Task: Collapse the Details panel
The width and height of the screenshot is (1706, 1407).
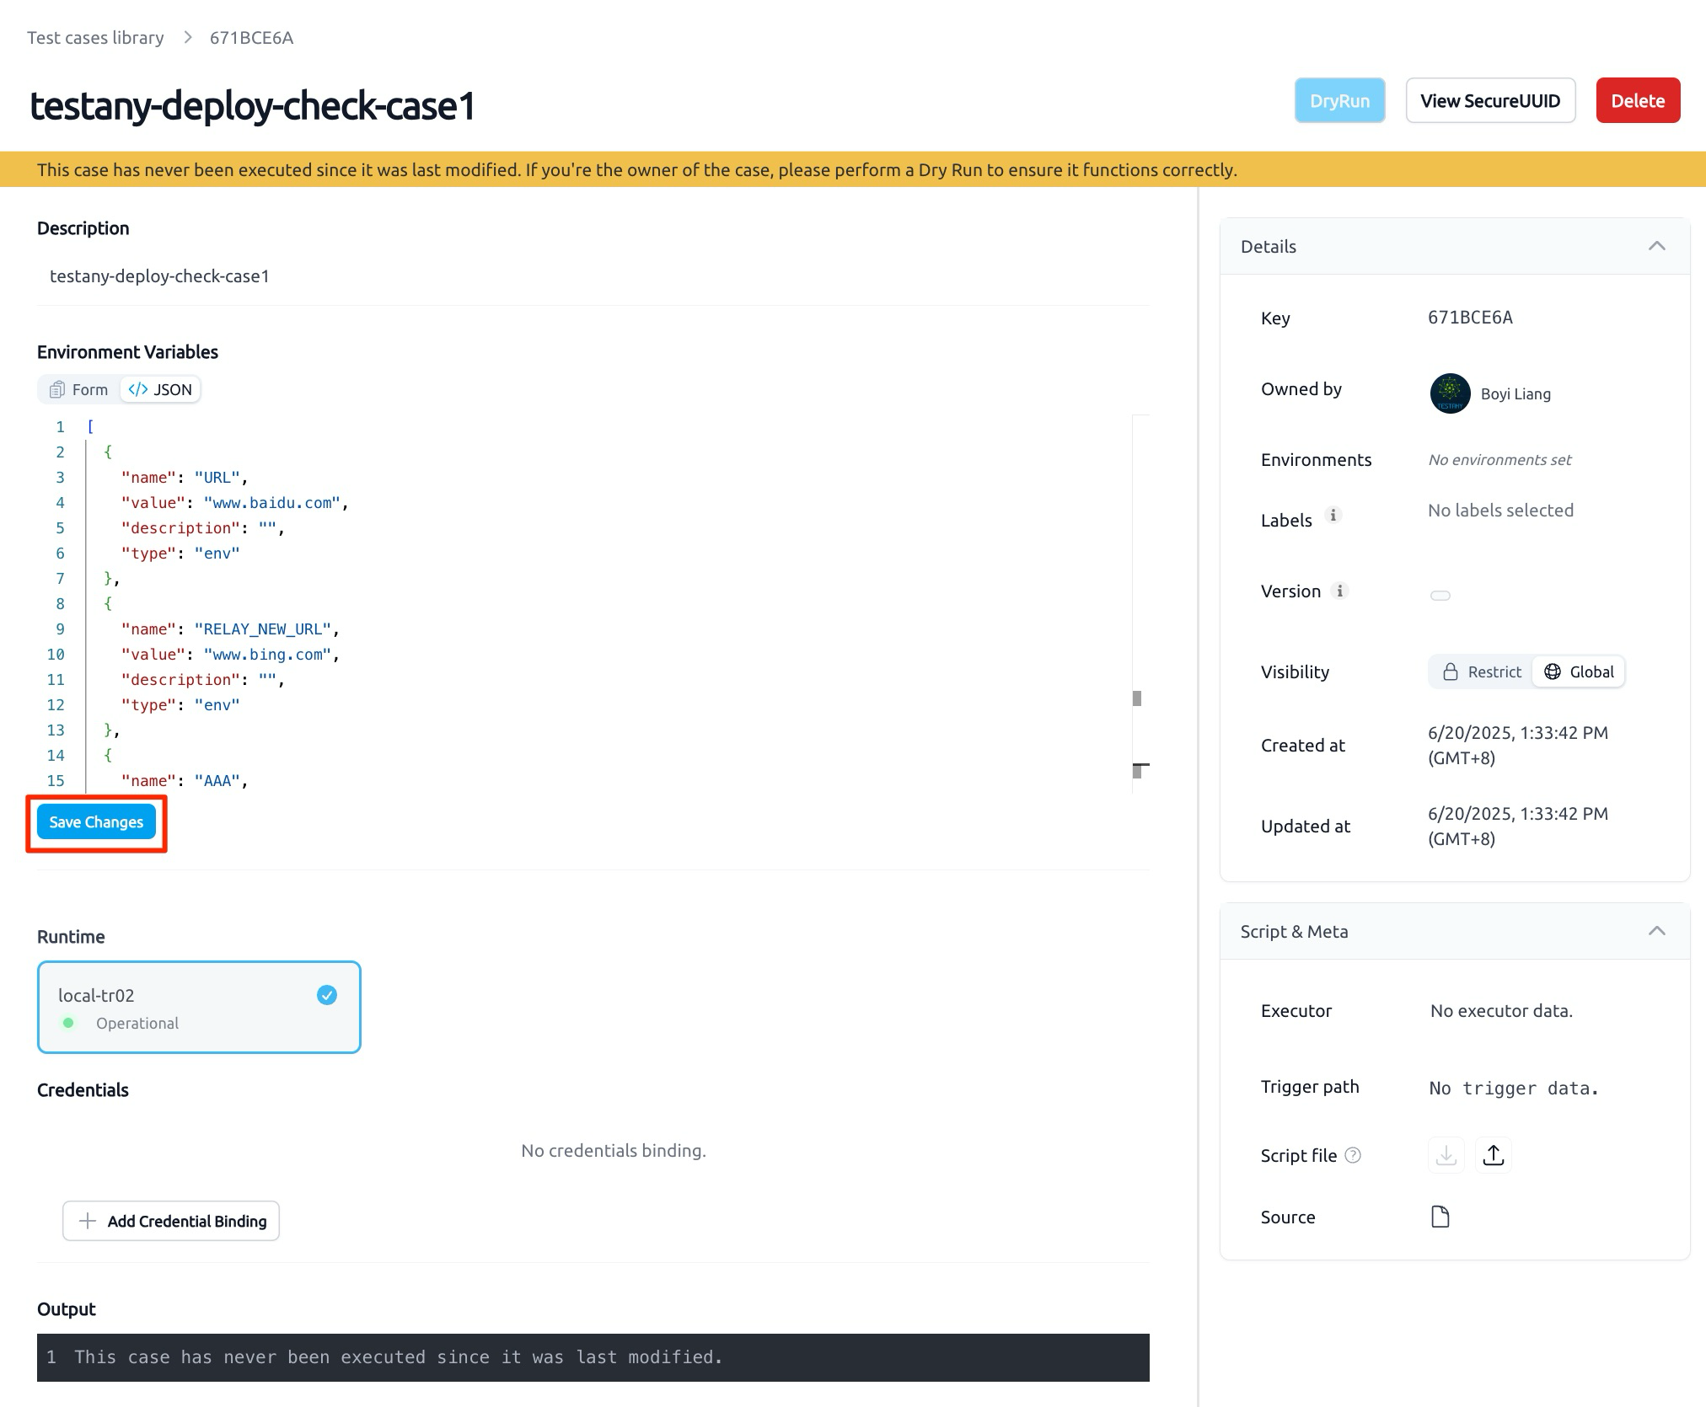Action: (1657, 246)
